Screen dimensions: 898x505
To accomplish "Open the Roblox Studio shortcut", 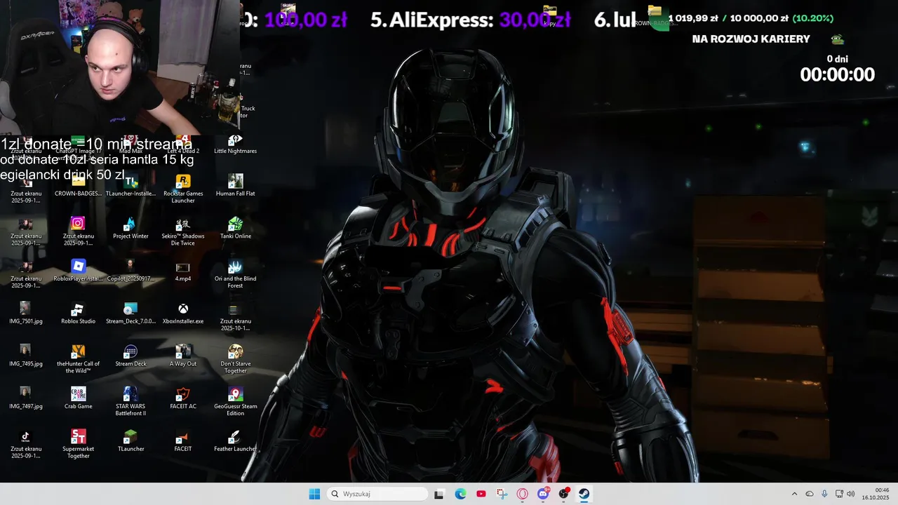I will pyautogui.click(x=78, y=314).
